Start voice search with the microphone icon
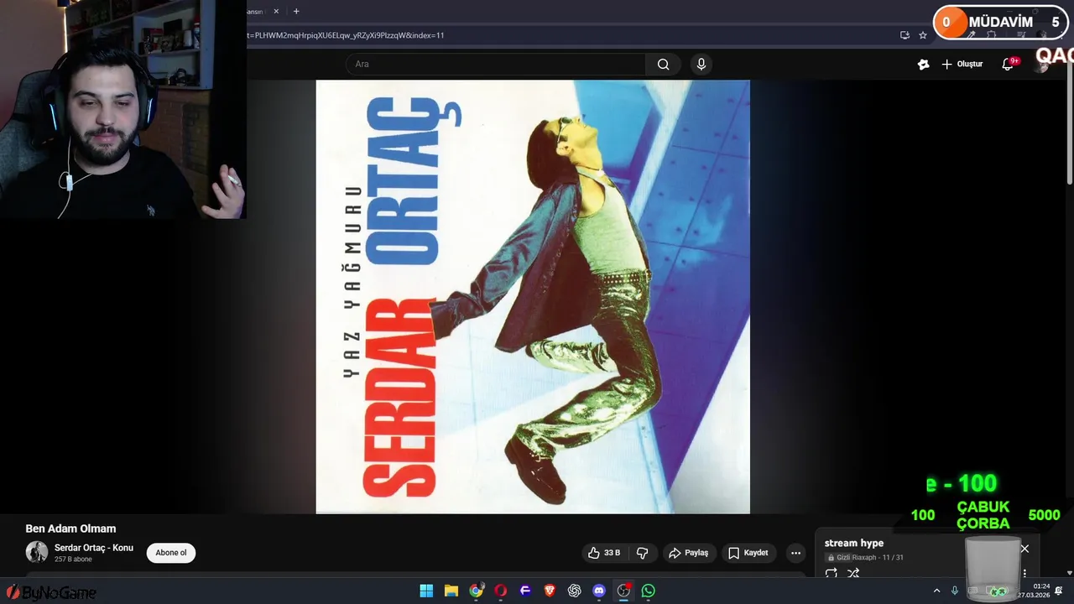Screen dimensions: 1074x604 click(701, 65)
